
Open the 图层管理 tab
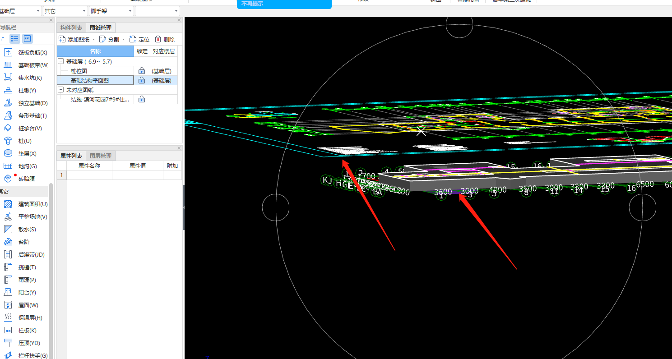101,156
